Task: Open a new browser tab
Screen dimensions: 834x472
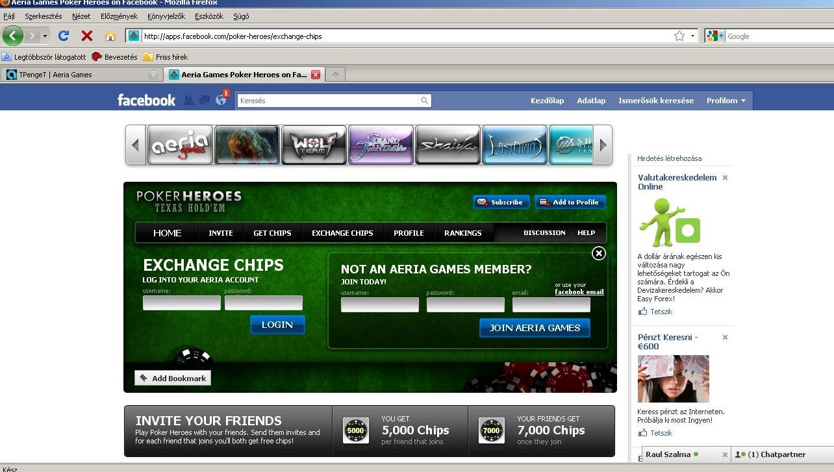Action: [x=335, y=75]
